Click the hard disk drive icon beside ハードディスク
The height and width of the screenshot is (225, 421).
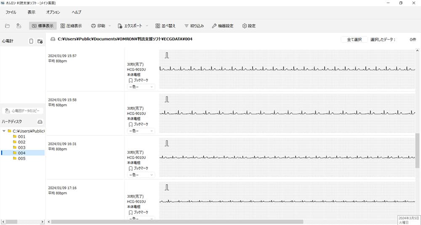(40, 122)
